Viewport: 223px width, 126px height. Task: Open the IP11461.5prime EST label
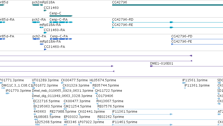[x=125, y=122]
